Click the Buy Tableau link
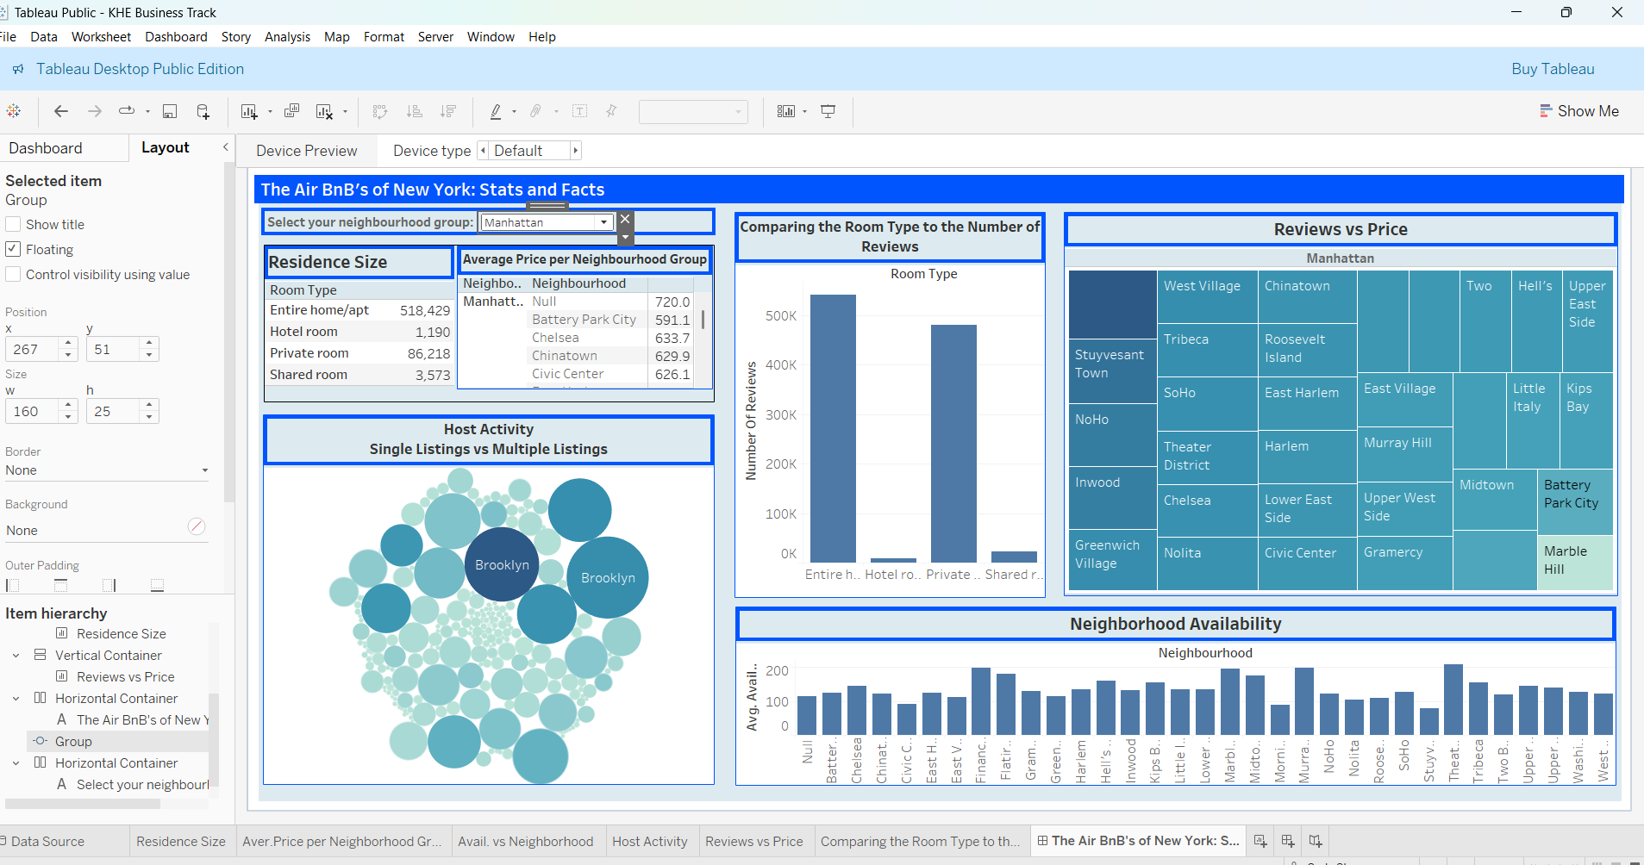Viewport: 1644px width, 865px height. 1551,68
